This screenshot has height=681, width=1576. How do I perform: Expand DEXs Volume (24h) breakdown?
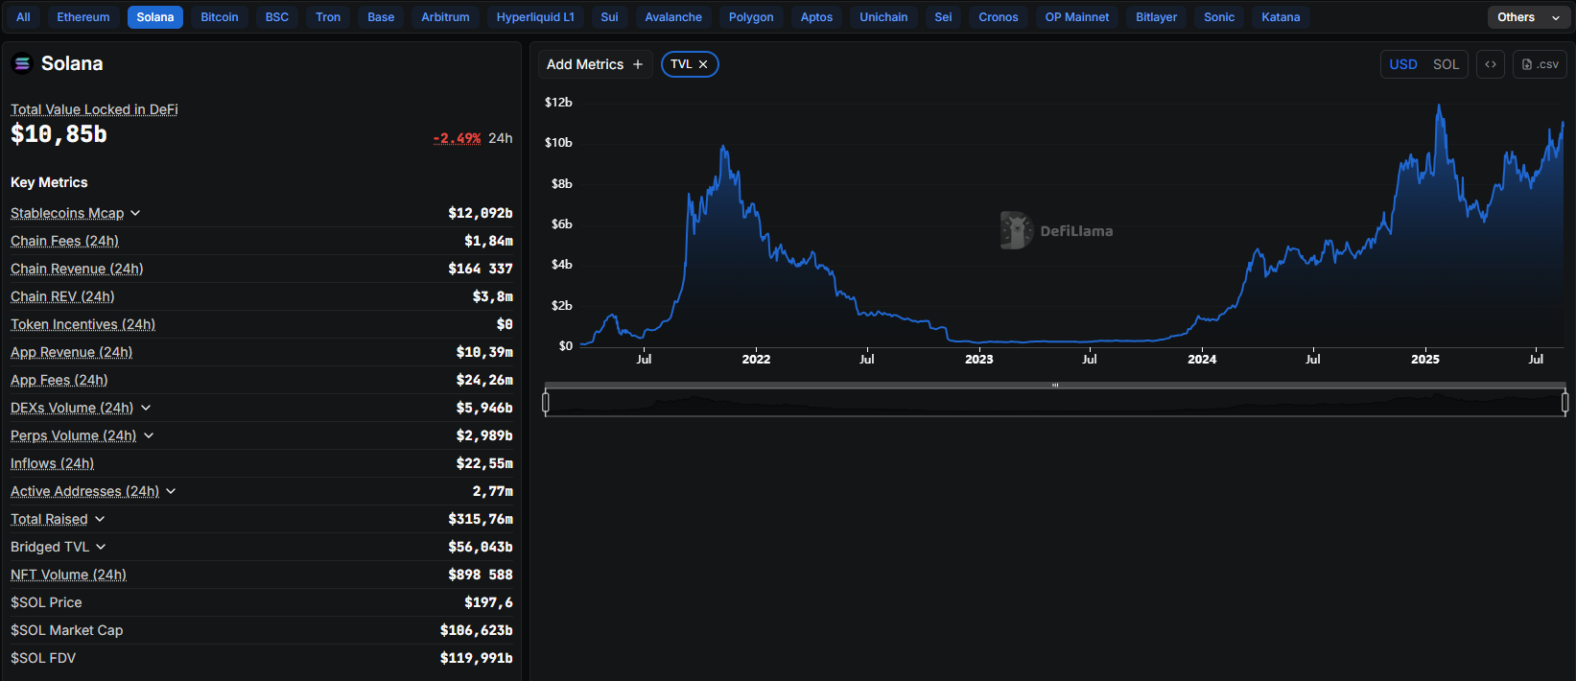point(146,408)
